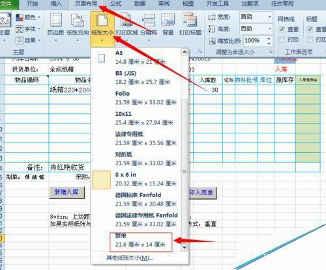This screenshot has width=326, height=270.
Task: Choose 德国标准 Fanfold paper size
Action: [x=136, y=200]
